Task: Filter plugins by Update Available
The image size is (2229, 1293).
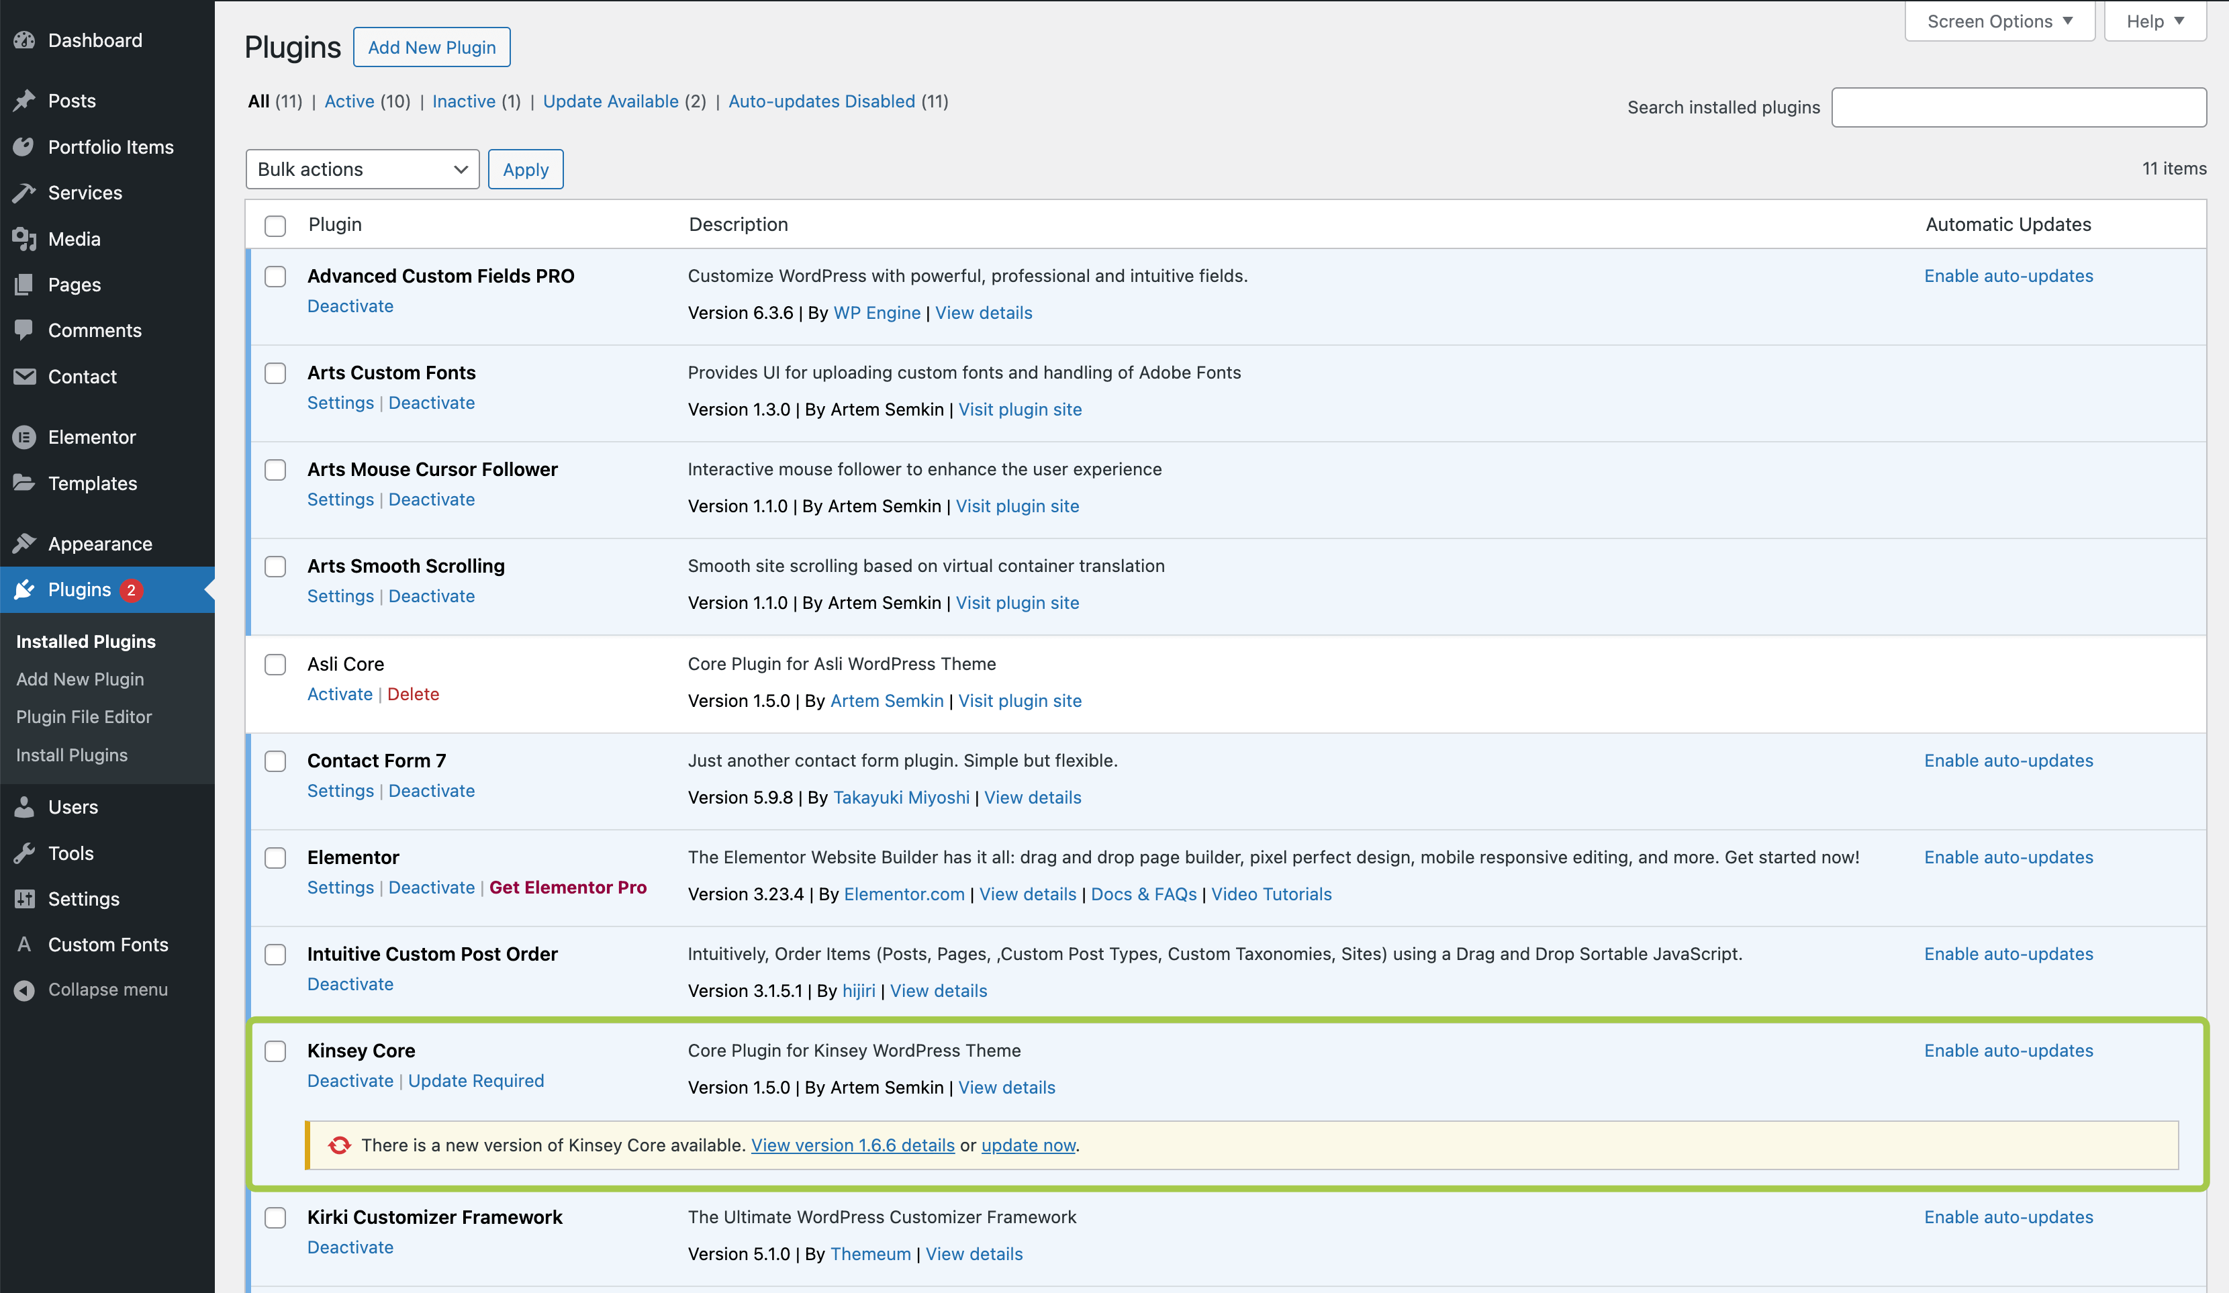Action: (610, 101)
